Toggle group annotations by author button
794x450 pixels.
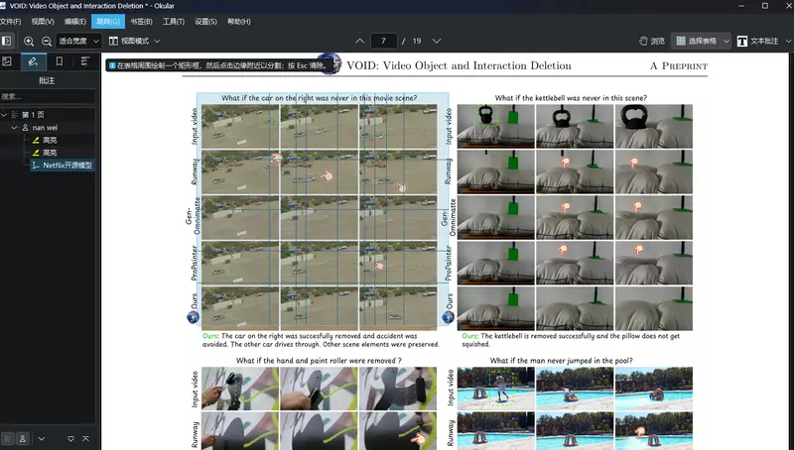(22, 437)
